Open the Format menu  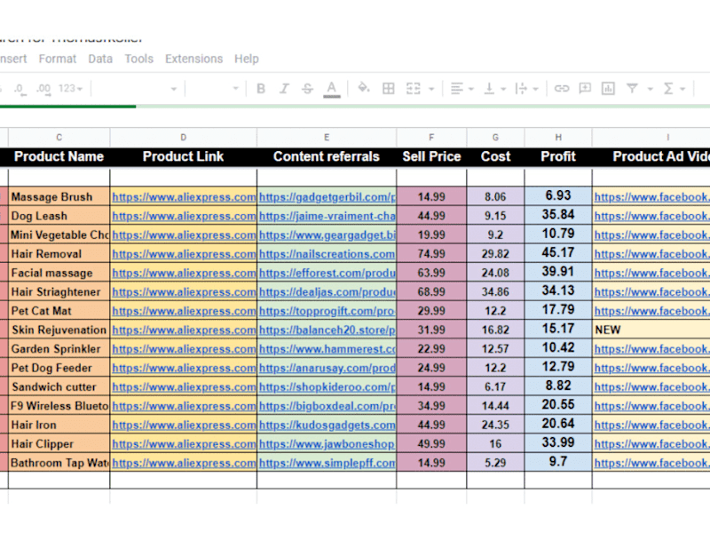(58, 59)
